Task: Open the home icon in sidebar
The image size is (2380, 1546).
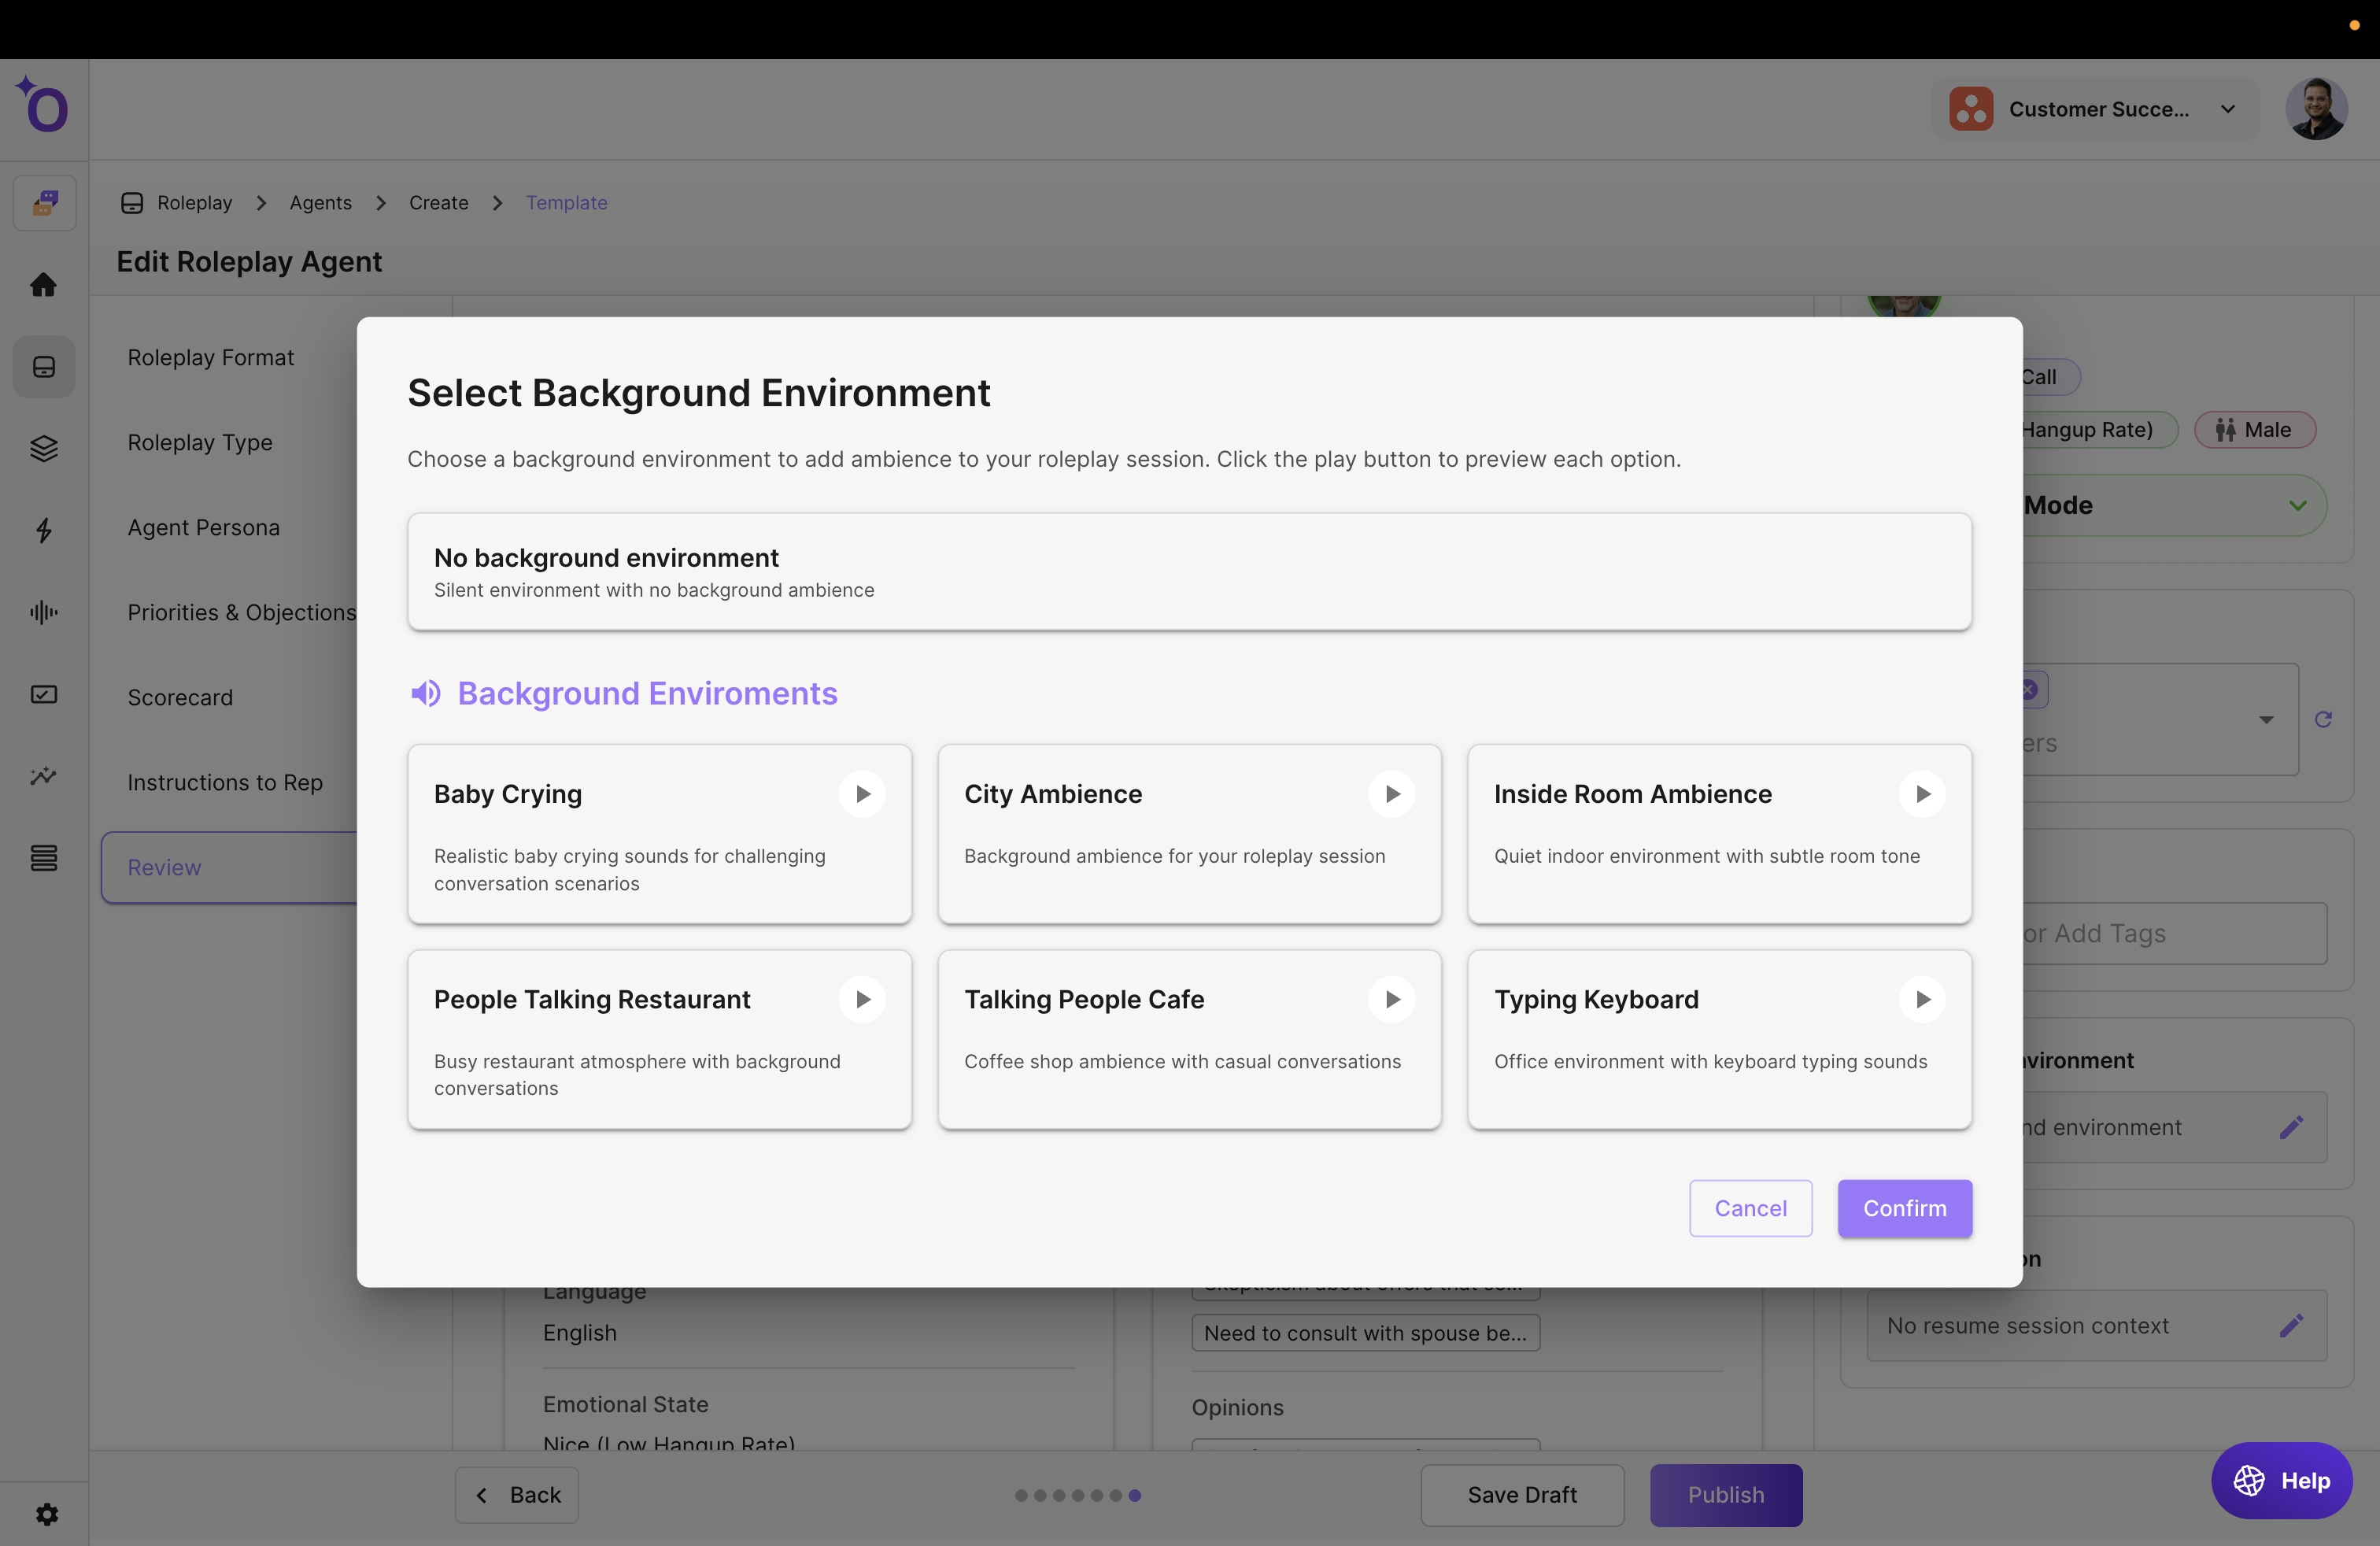Action: tap(43, 285)
